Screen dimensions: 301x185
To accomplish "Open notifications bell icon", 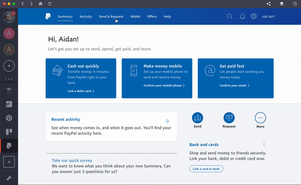I will pyautogui.click(x=242, y=17).
